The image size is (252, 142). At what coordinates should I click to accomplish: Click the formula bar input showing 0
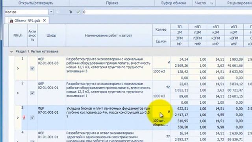[167, 12]
